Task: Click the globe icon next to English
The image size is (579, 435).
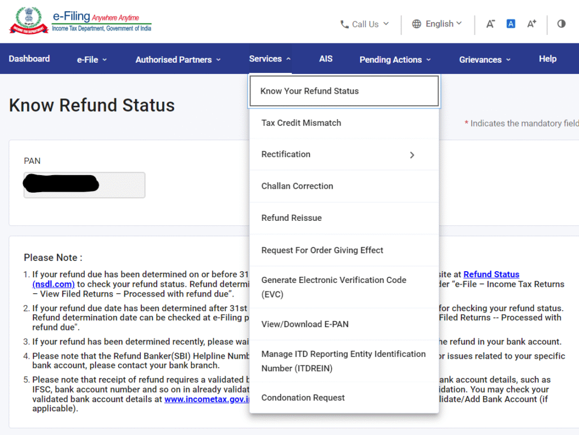Action: (417, 24)
